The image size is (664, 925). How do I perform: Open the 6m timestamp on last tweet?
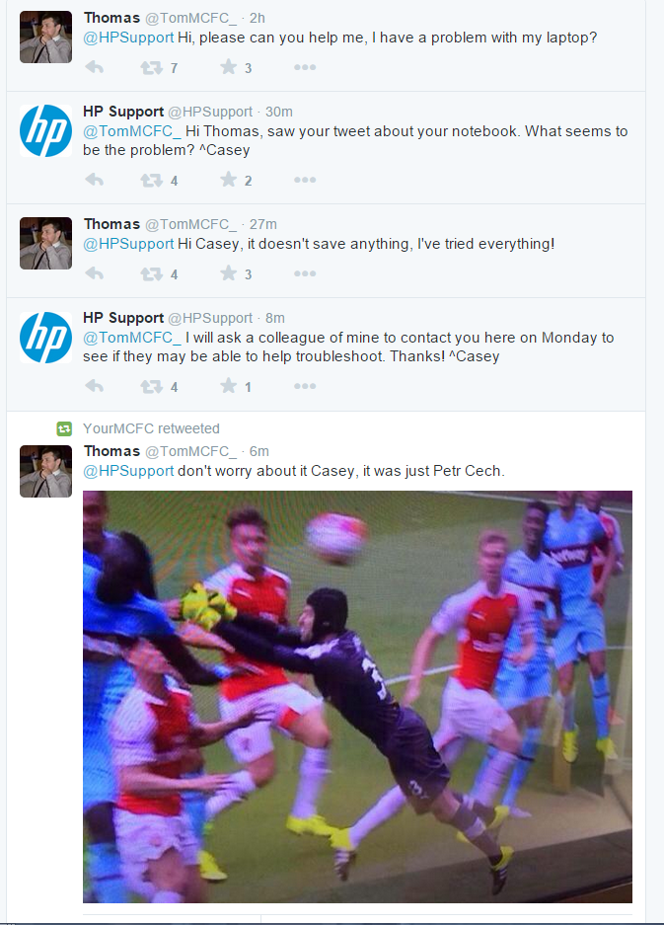tap(258, 451)
